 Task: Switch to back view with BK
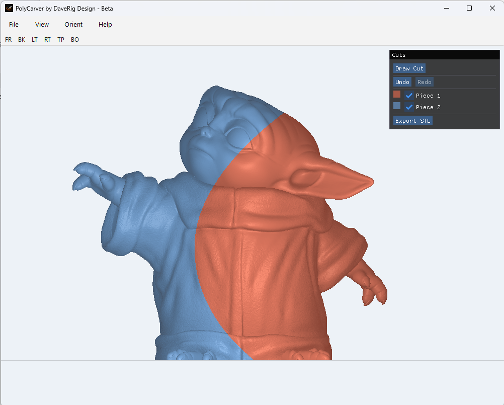pos(22,40)
